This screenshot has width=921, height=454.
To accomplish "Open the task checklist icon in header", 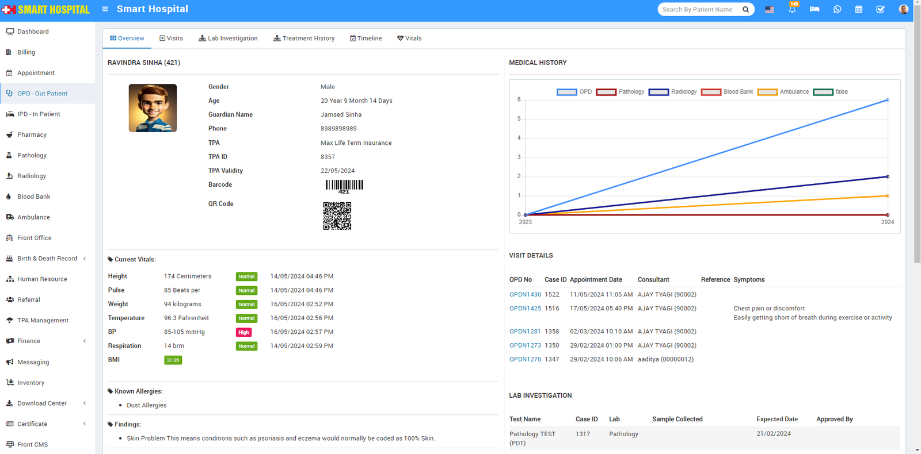I will 880,9.
